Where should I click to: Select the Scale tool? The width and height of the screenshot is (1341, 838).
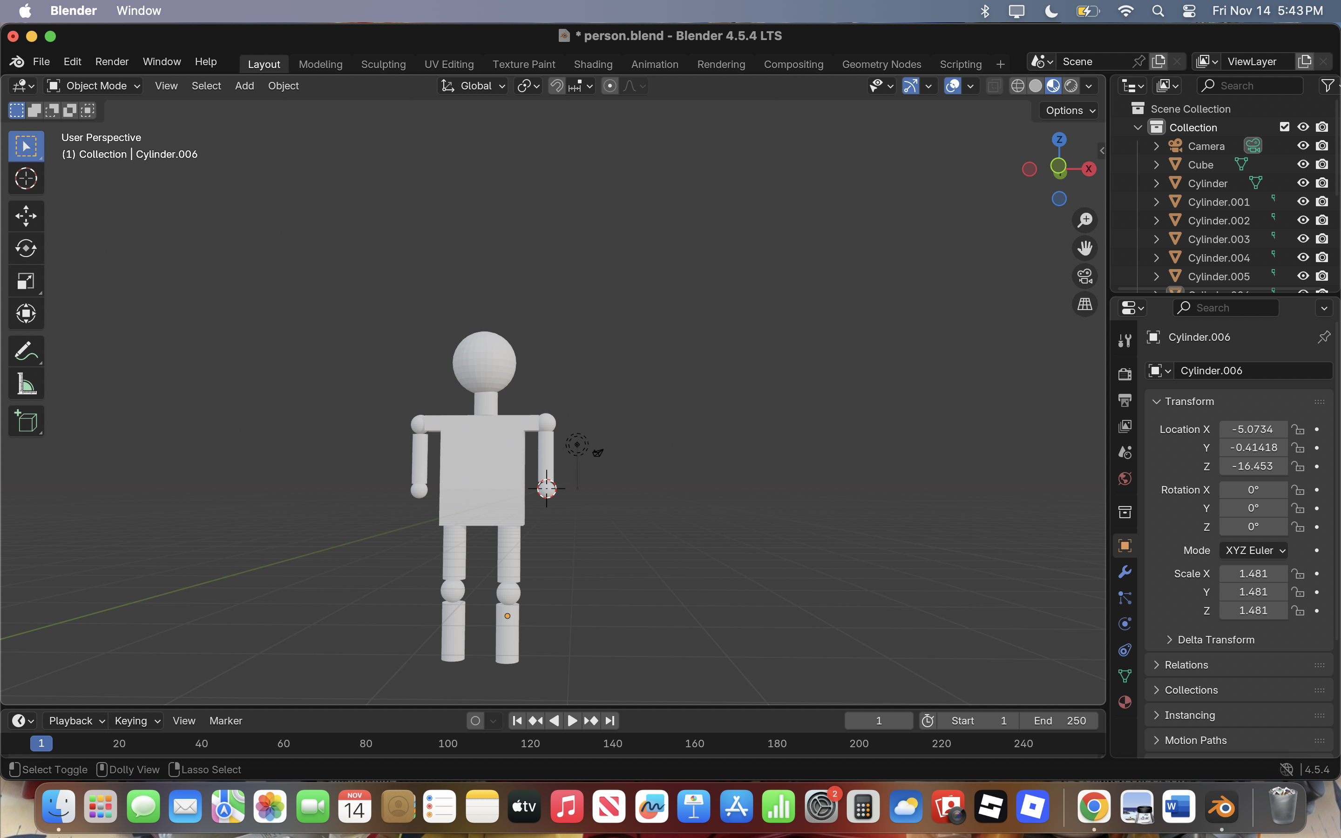(x=26, y=281)
